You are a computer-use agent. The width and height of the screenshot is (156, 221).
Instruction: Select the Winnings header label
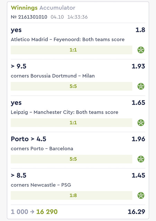point(24,8)
